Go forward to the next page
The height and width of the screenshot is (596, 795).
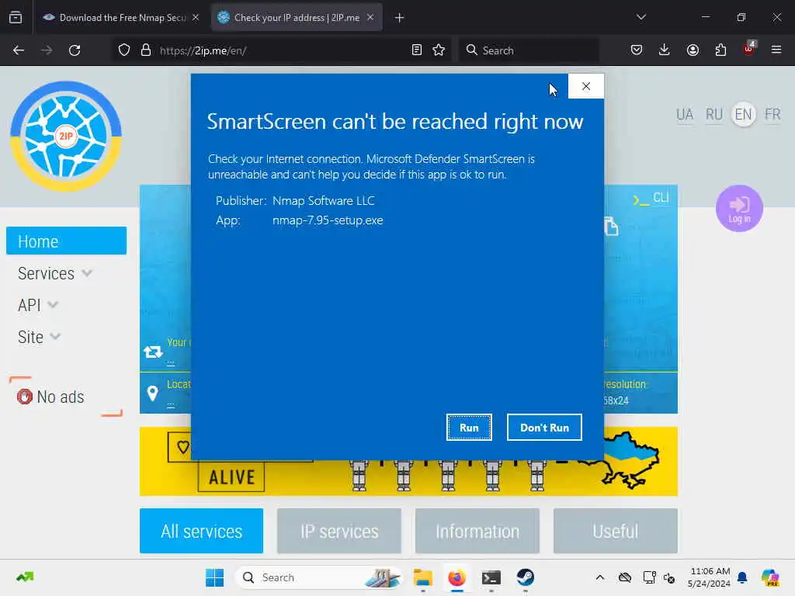pos(46,50)
